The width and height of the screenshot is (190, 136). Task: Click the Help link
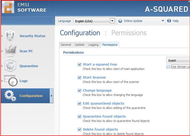pyautogui.click(x=176, y=21)
